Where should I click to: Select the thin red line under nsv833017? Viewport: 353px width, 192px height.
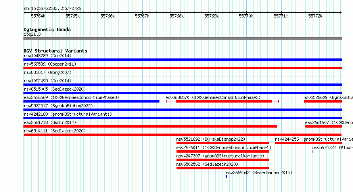(x=182, y=76)
